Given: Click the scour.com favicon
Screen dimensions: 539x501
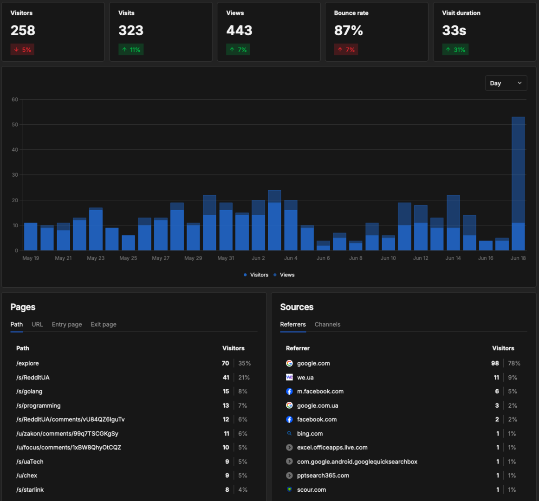Looking at the screenshot, I should [289, 489].
